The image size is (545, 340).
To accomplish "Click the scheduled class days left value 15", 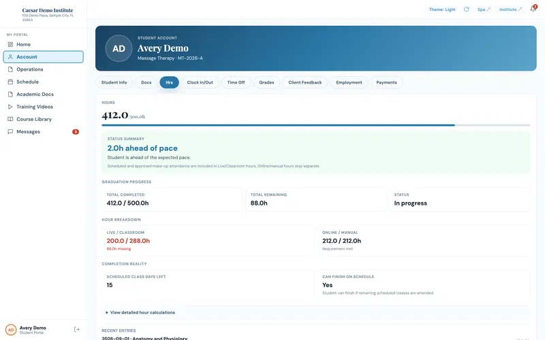I will tap(110, 285).
